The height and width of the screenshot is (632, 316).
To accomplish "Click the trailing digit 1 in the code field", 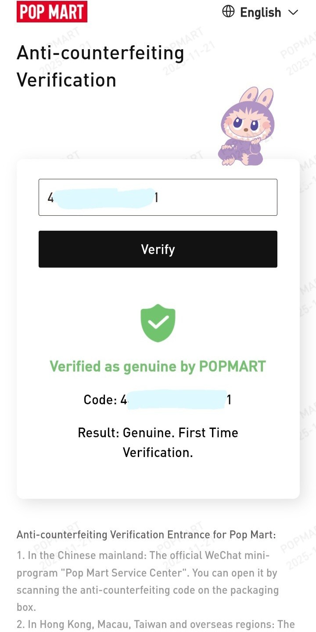I will click(x=156, y=198).
